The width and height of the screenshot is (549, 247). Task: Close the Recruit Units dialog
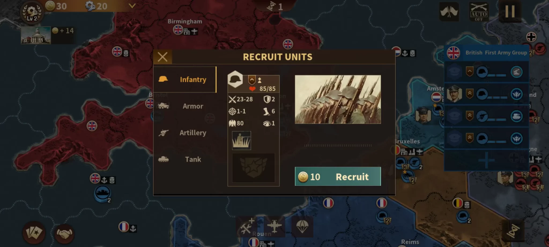tap(163, 57)
